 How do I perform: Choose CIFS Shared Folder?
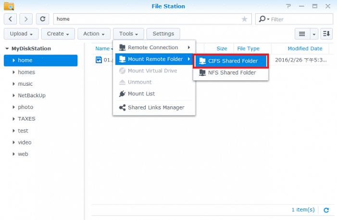click(x=231, y=61)
